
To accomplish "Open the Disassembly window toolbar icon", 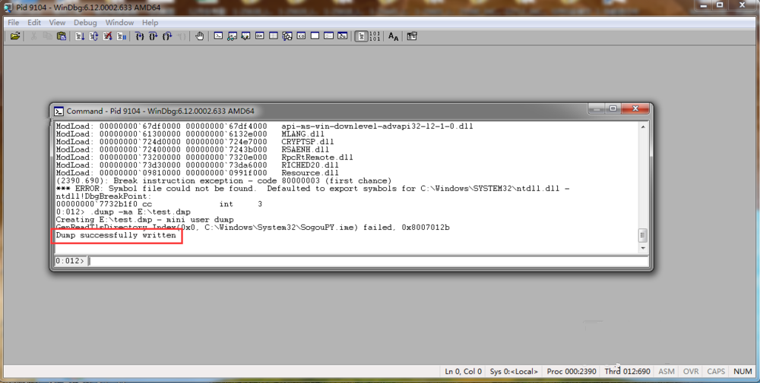I will pos(301,36).
